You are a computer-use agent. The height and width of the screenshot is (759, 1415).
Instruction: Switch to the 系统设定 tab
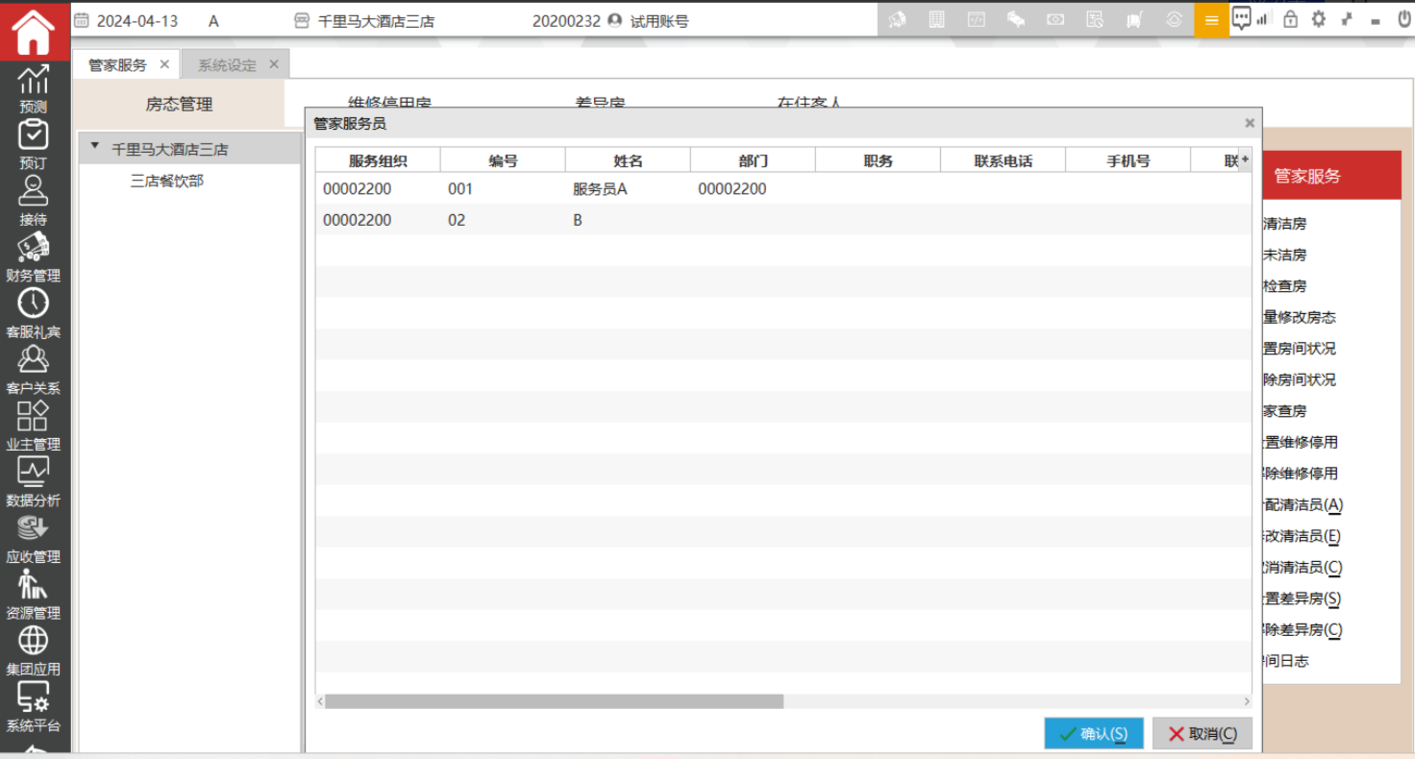tap(227, 65)
